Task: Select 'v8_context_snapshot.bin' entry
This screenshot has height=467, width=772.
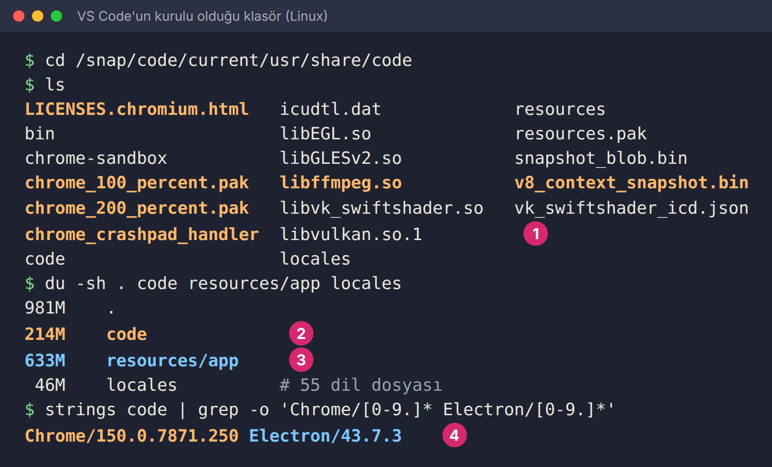Action: (x=632, y=183)
